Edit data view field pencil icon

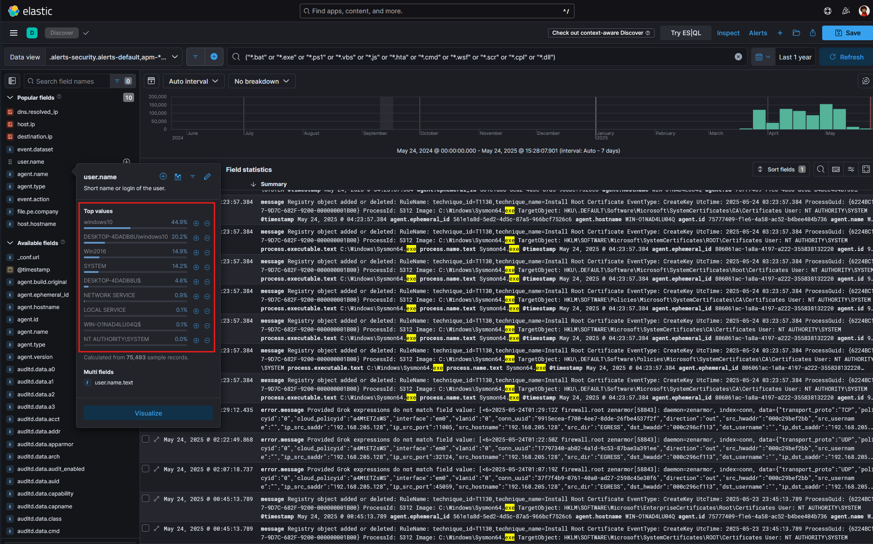click(x=207, y=176)
